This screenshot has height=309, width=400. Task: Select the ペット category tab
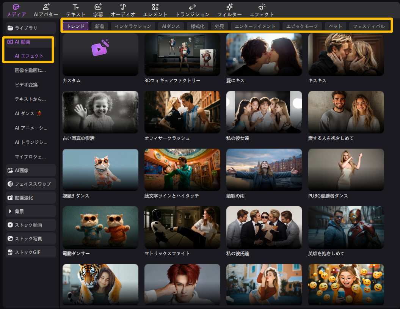[335, 26]
